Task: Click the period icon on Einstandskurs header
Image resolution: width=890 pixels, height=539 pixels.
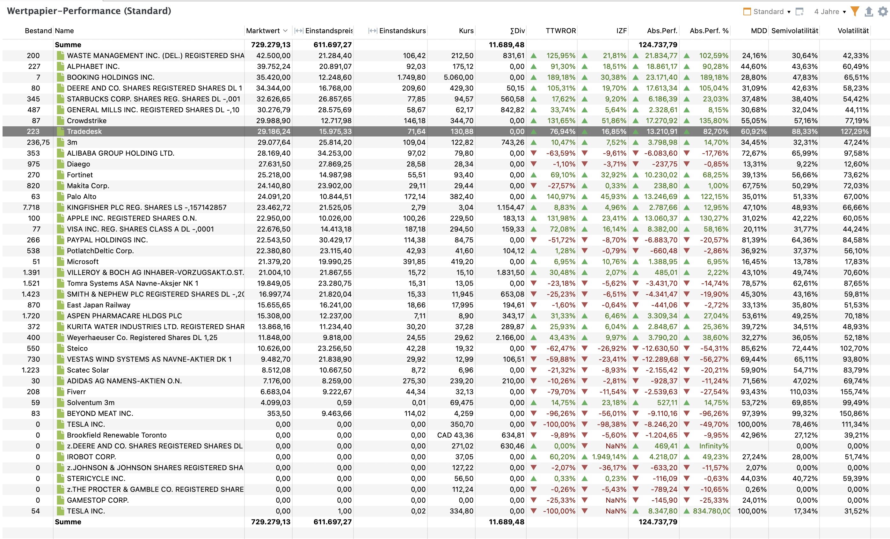Action: (x=373, y=31)
